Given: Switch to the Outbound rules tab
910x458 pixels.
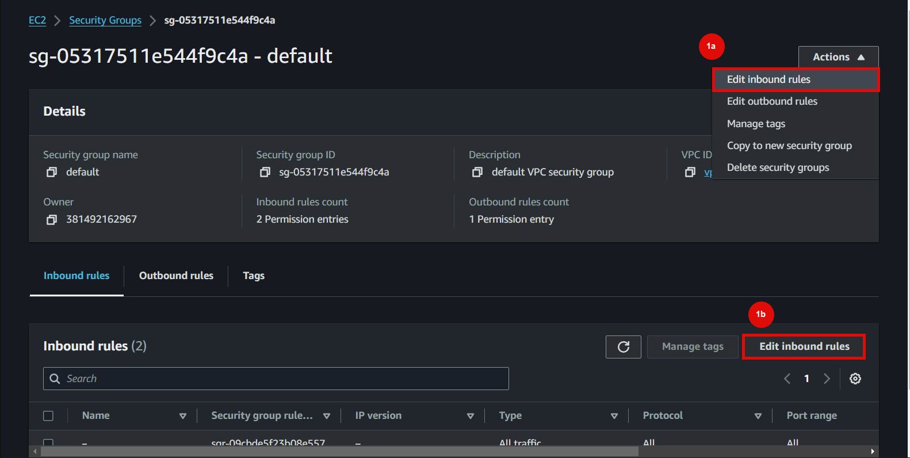Looking at the screenshot, I should (x=176, y=276).
